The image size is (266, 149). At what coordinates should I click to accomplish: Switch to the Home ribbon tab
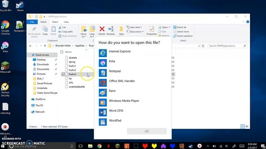[x=43, y=22]
